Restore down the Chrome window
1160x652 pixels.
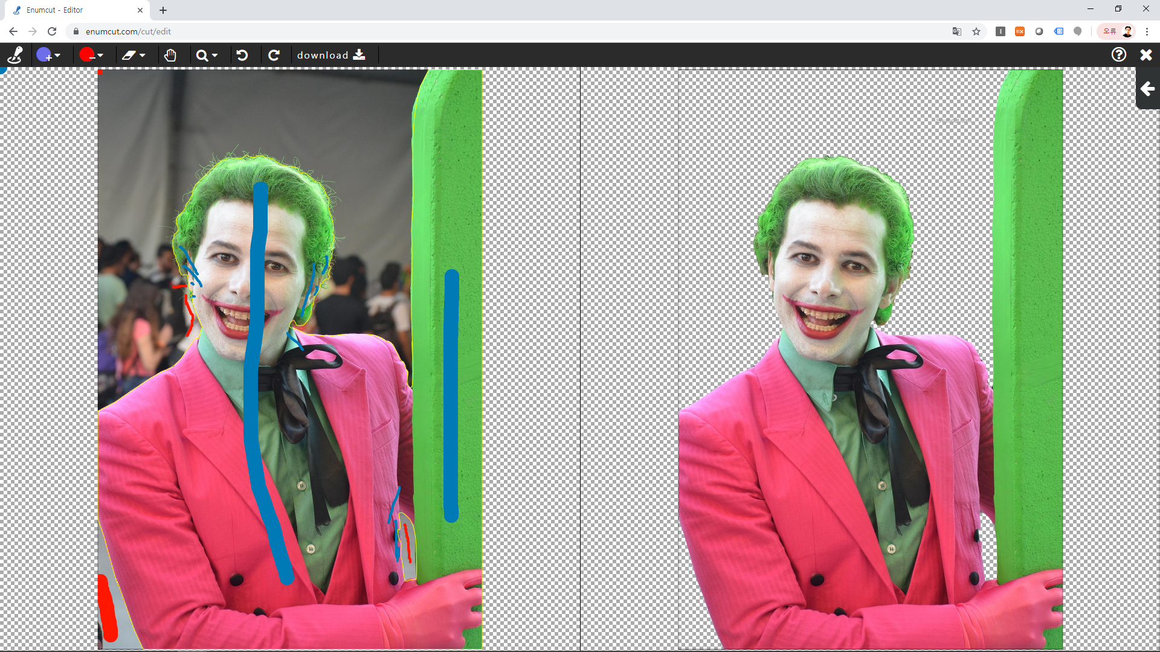1118,9
